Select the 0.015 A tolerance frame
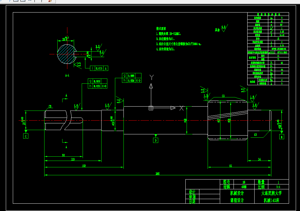The width and height of the screenshot is (300, 211). (99, 68)
